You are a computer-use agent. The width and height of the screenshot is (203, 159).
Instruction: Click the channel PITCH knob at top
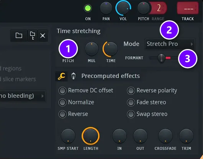coord(144,8)
